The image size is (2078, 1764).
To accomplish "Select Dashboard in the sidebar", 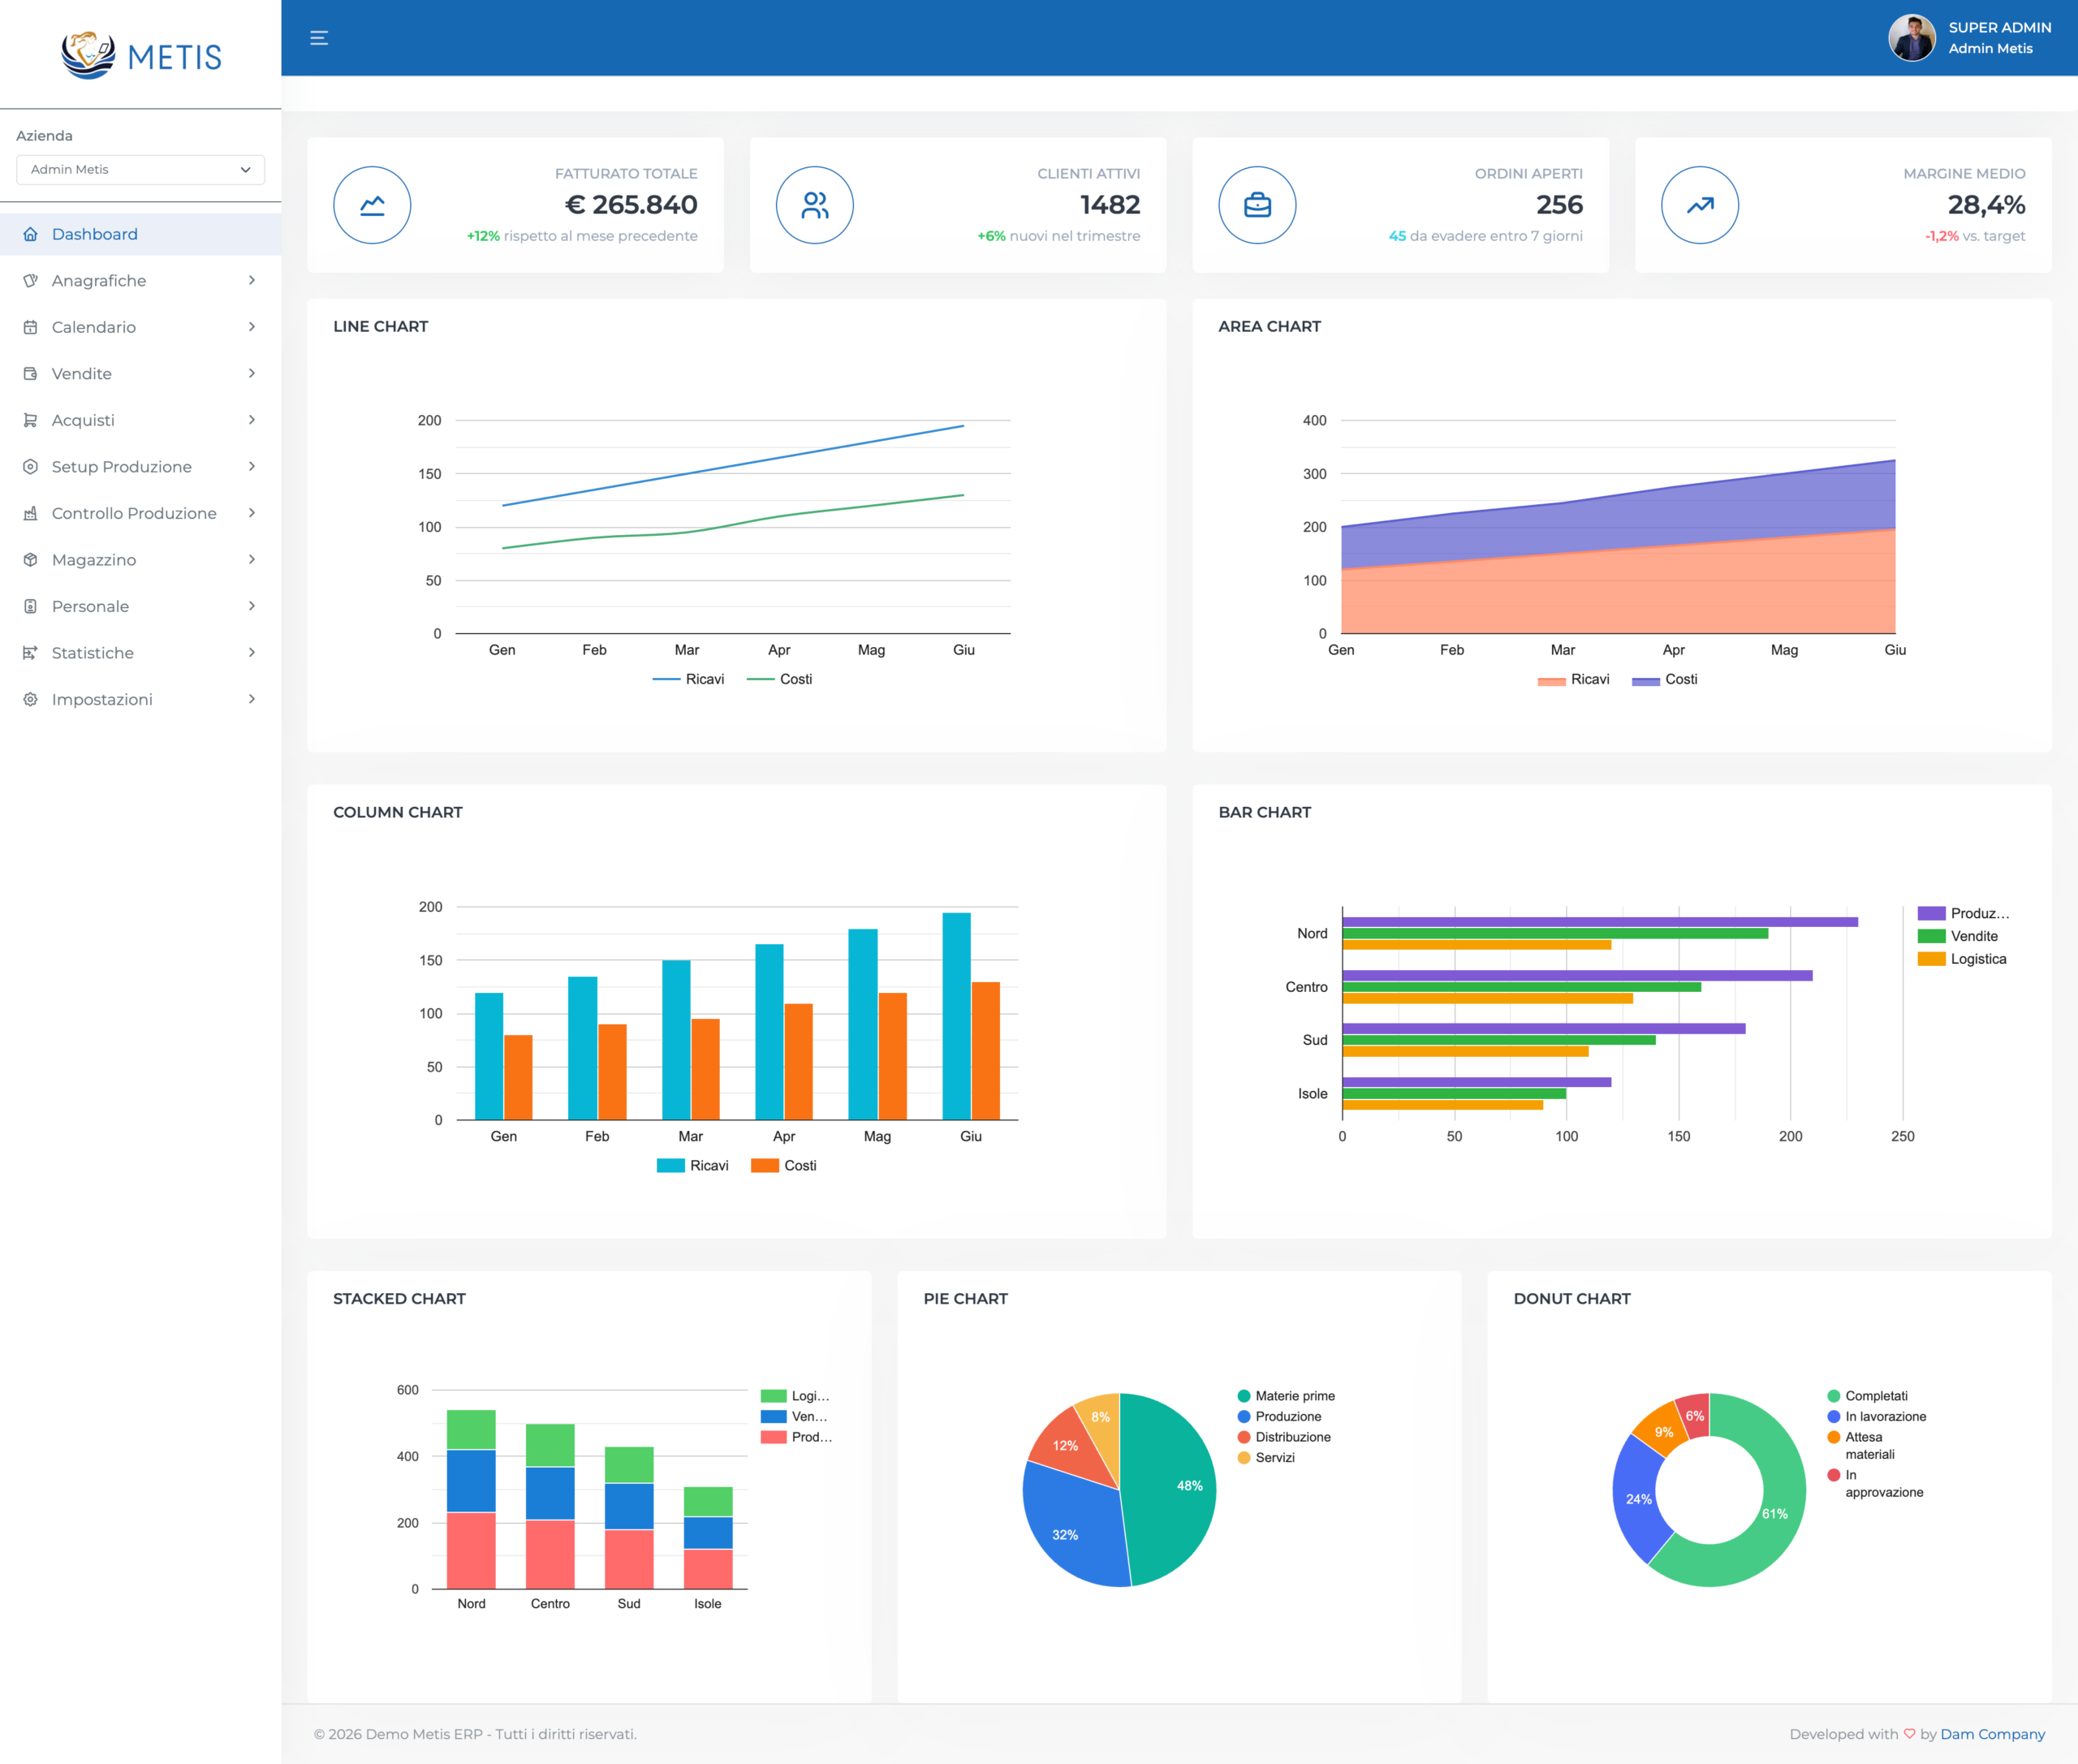I will coord(95,234).
